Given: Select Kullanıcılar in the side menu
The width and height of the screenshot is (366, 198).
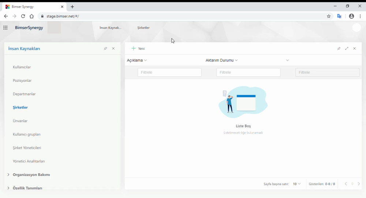Looking at the screenshot, I should 22,67.
